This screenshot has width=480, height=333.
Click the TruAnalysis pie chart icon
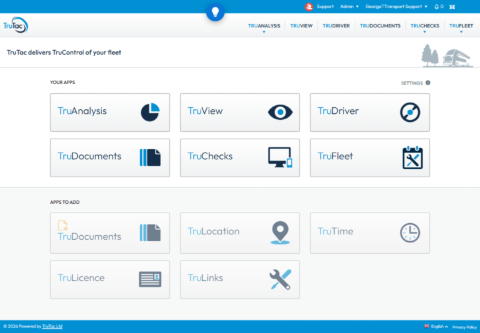pos(150,113)
